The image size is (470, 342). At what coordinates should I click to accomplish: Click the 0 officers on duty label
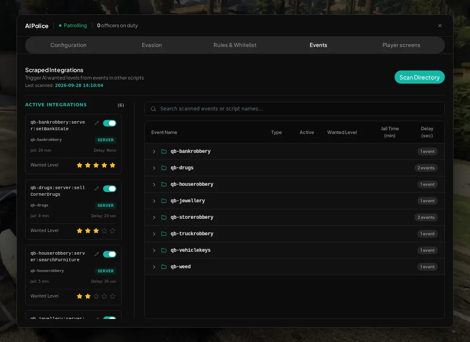click(117, 26)
